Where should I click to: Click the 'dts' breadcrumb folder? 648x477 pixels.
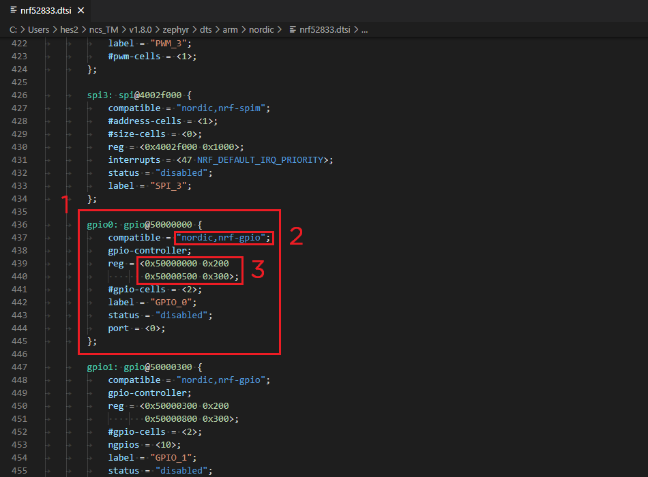(x=206, y=30)
